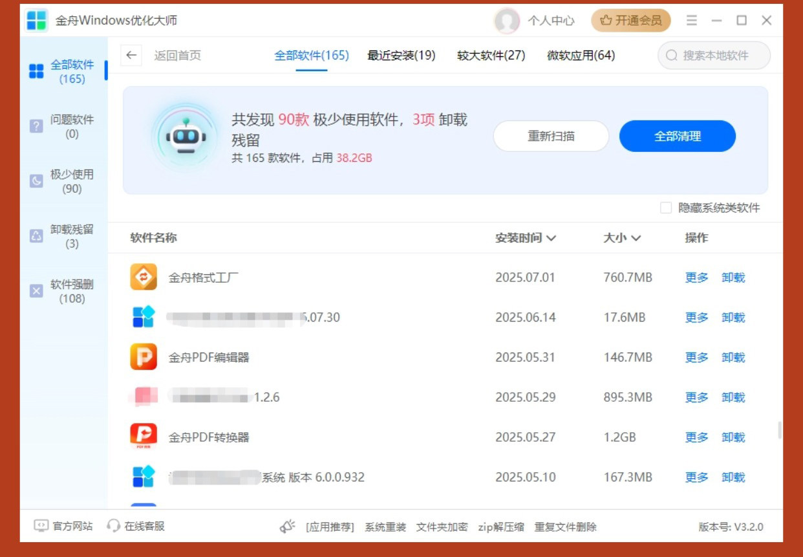Click the 金舟格式工厂 name text

coord(204,278)
